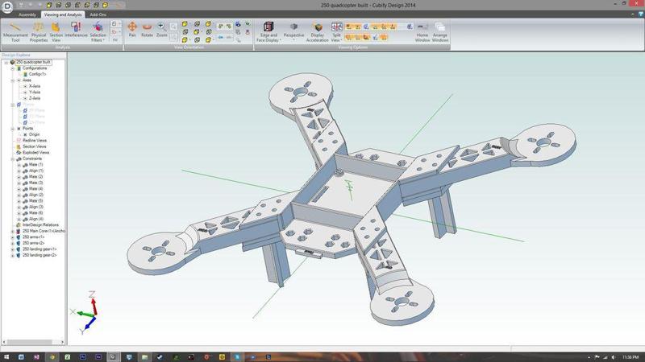Image resolution: width=645 pixels, height=362 pixels.
Task: Select the Mate (5) constraint
Action: tap(35, 200)
